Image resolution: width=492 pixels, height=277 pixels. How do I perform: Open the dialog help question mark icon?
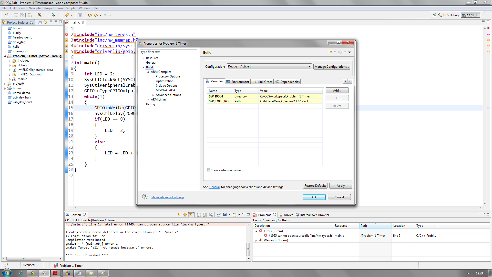click(145, 197)
